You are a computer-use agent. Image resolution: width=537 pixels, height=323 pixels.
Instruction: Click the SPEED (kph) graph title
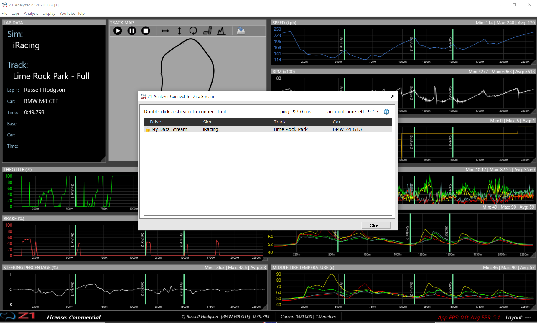[x=284, y=23]
